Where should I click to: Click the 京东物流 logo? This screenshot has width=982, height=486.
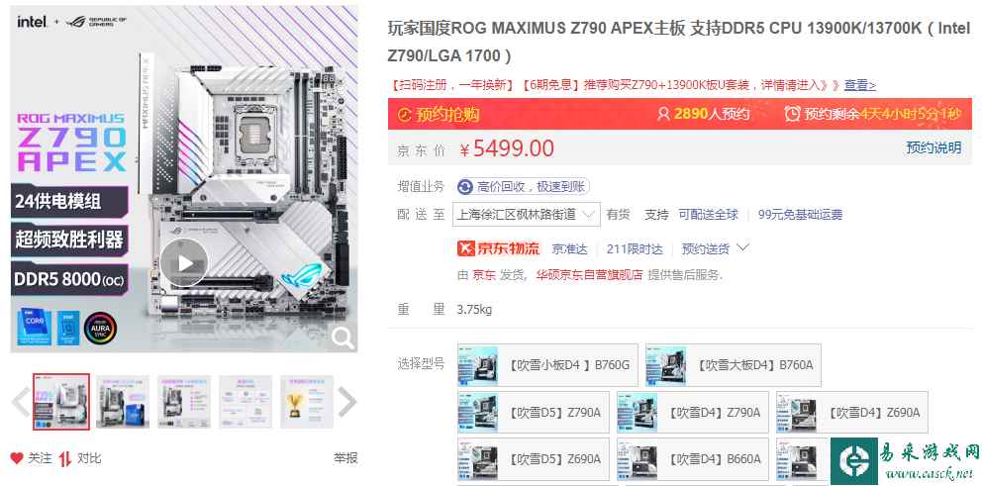[499, 248]
